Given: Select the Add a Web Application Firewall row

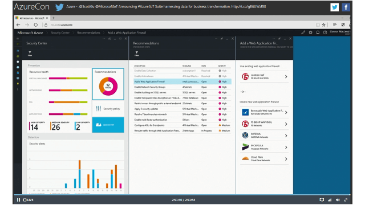Looking at the screenshot, I should click(182, 81).
